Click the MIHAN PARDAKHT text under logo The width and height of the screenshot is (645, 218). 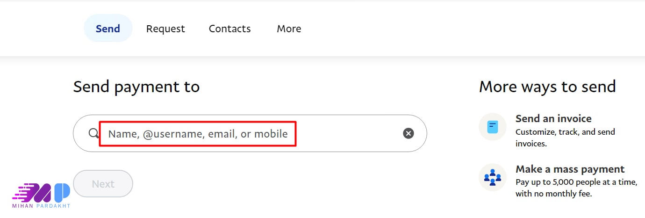(42, 206)
